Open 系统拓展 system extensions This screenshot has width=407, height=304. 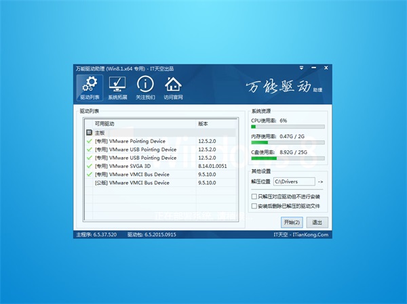pos(117,88)
